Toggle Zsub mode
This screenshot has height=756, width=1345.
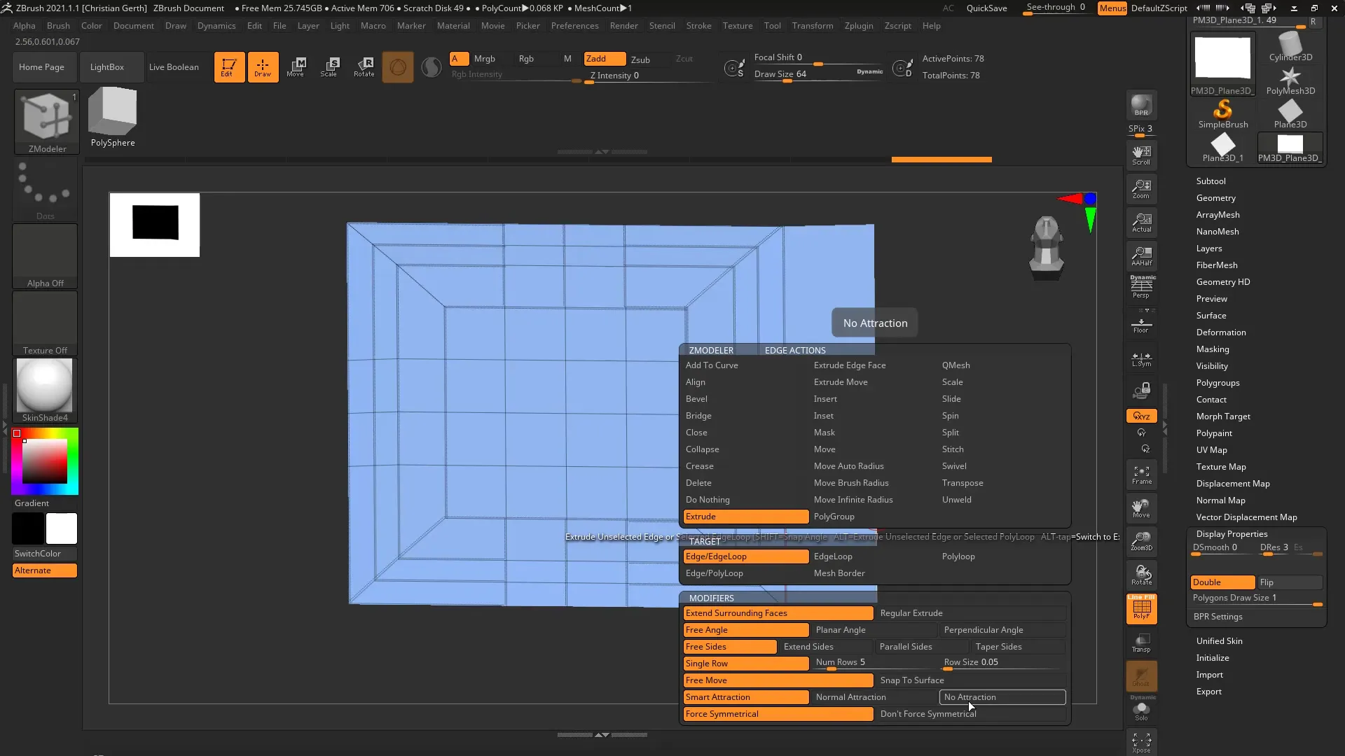point(640,59)
